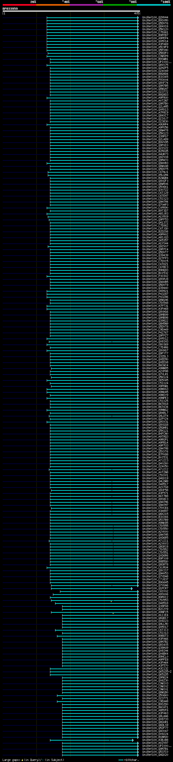Open the UniRef100_Q84XC6 hit
Viewport: 173px width, 762px height.
click(155, 26)
